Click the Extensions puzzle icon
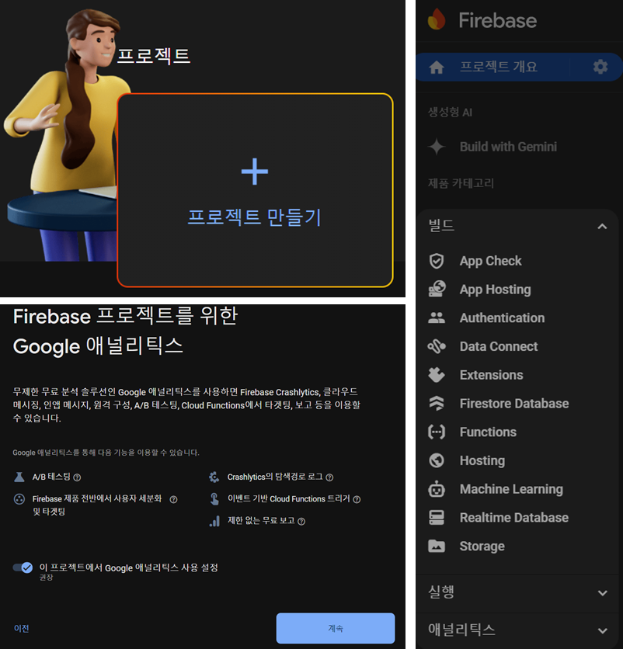Viewport: 623px width, 649px height. coord(437,375)
